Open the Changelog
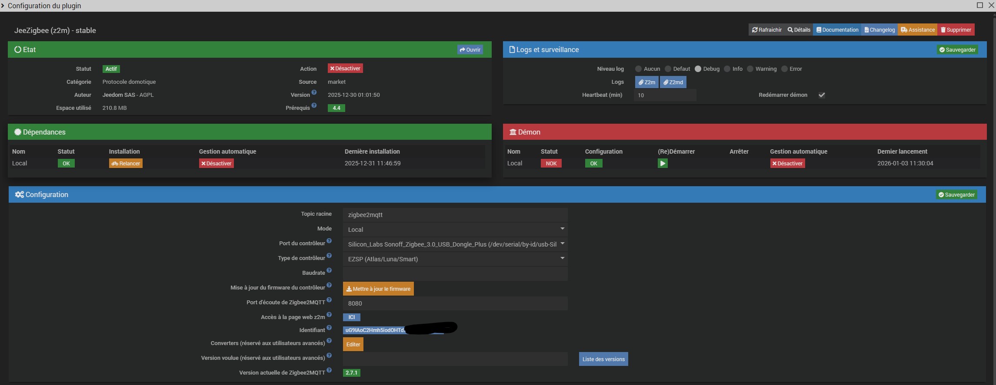Image resolution: width=996 pixels, height=385 pixels. tap(879, 30)
